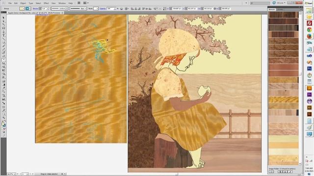The width and height of the screenshot is (314, 176).
Task: Select the Lasso tool
Action: point(3,28)
